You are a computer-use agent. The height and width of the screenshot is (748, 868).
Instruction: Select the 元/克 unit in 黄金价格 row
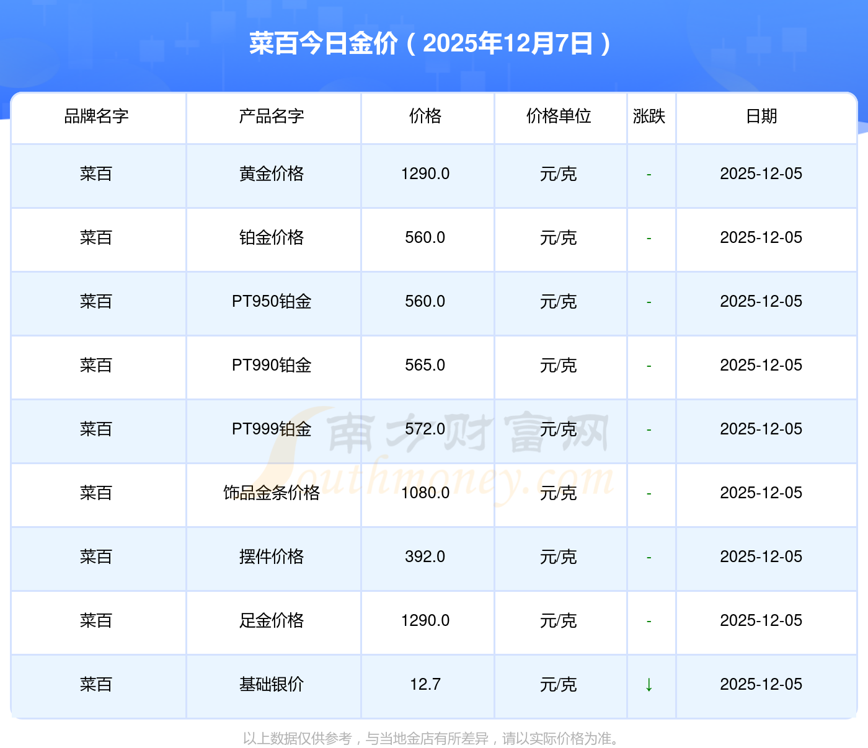(559, 174)
